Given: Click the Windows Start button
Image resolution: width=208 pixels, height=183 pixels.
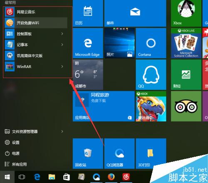Looking at the screenshot, I should tap(7, 177).
